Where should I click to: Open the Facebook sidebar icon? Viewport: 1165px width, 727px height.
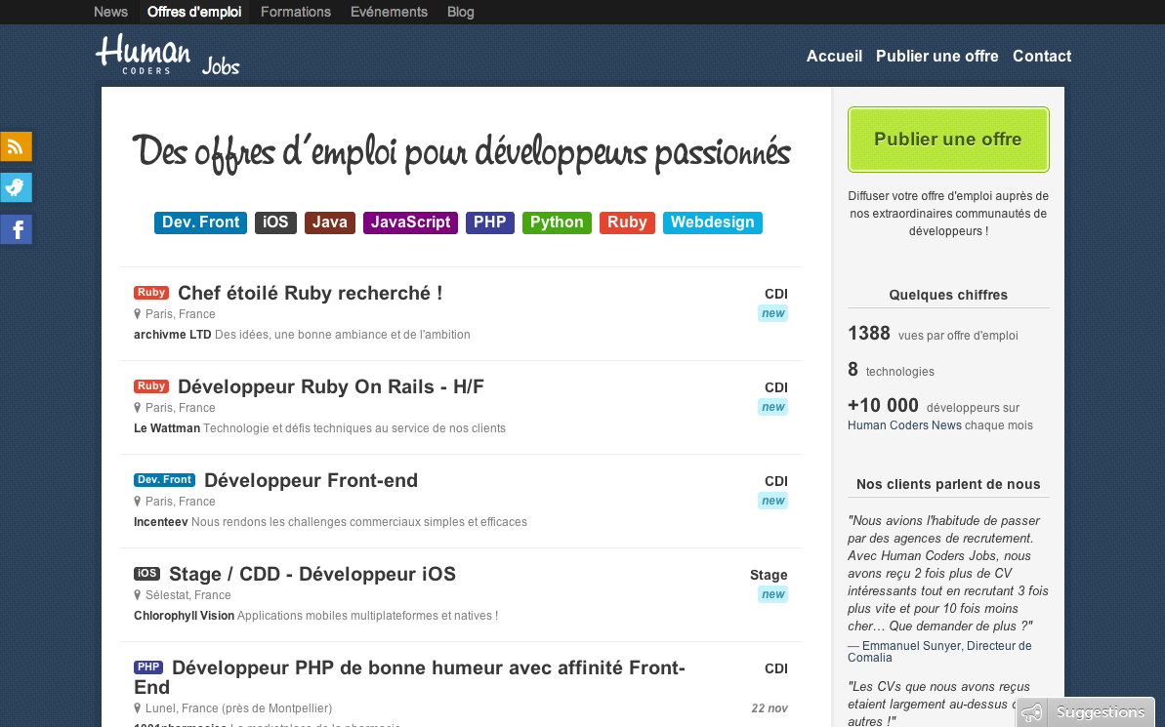[16, 230]
